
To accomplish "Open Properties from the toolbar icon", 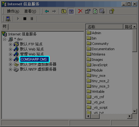I will click(88, 11).
